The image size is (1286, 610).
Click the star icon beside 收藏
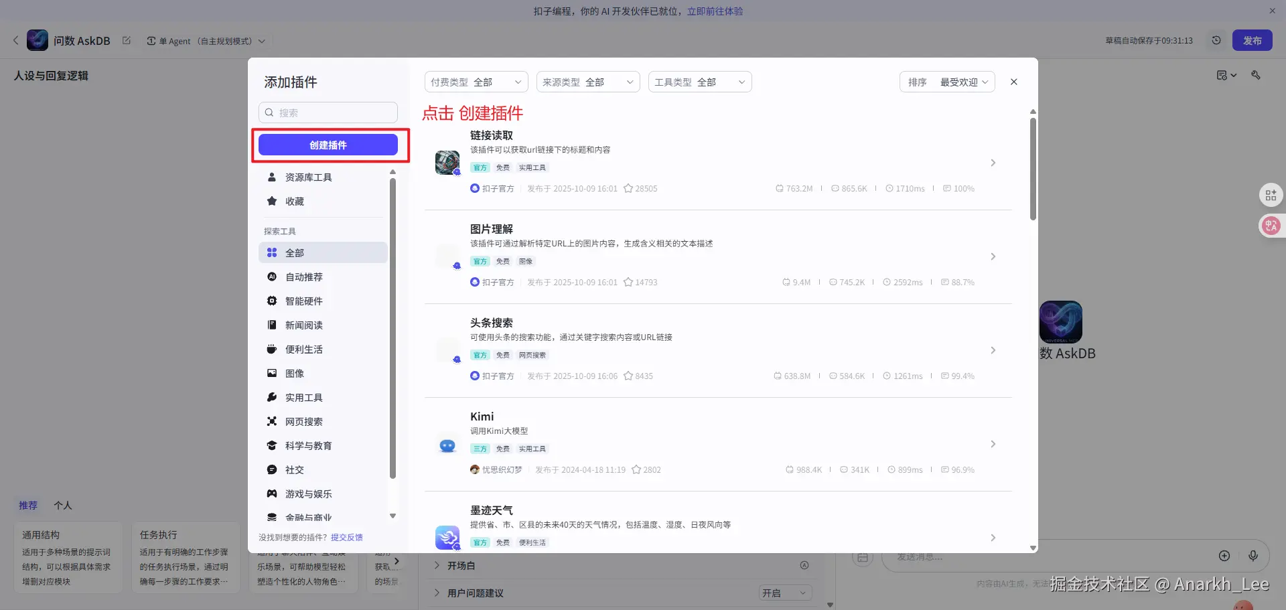[272, 202]
